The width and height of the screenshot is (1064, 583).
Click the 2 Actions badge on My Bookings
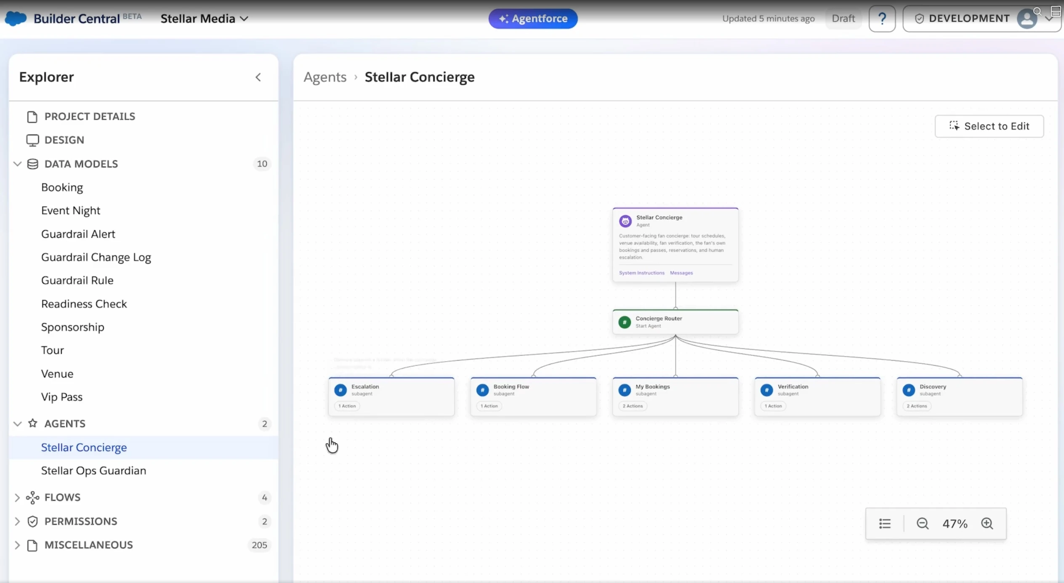633,406
